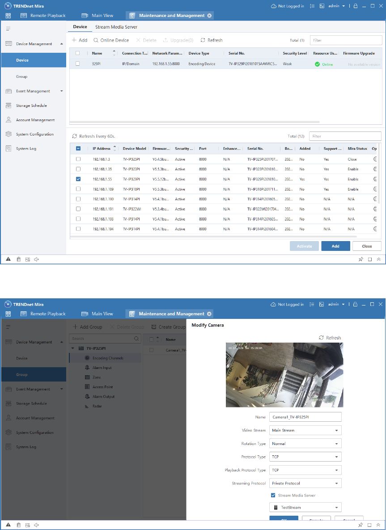Open the Rotation Type dropdown showing Normal
Viewport: 386px width, 530px height.
click(305, 444)
